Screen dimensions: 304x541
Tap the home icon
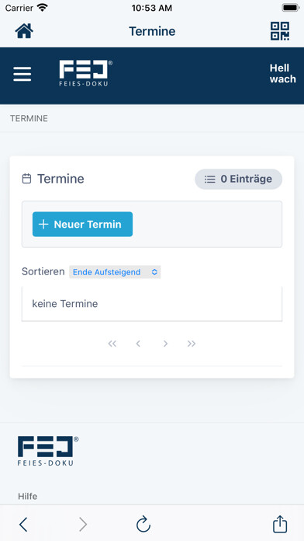pyautogui.click(x=24, y=31)
